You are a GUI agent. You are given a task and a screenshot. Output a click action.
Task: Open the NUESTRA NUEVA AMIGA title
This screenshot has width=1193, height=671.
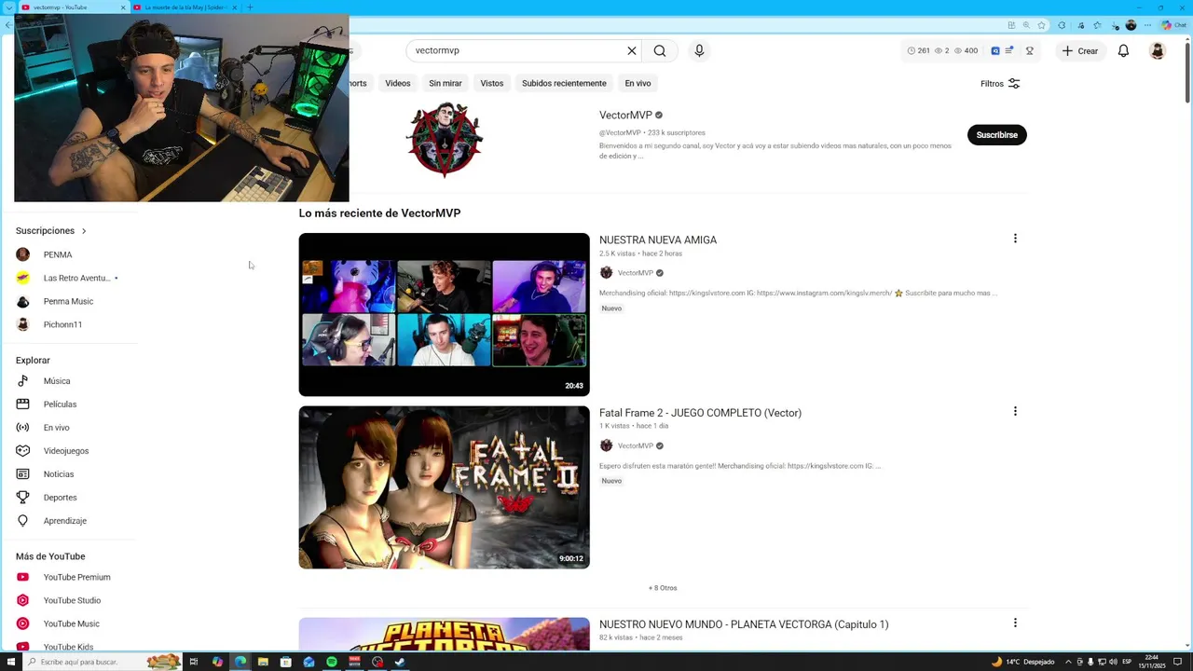pyautogui.click(x=658, y=240)
